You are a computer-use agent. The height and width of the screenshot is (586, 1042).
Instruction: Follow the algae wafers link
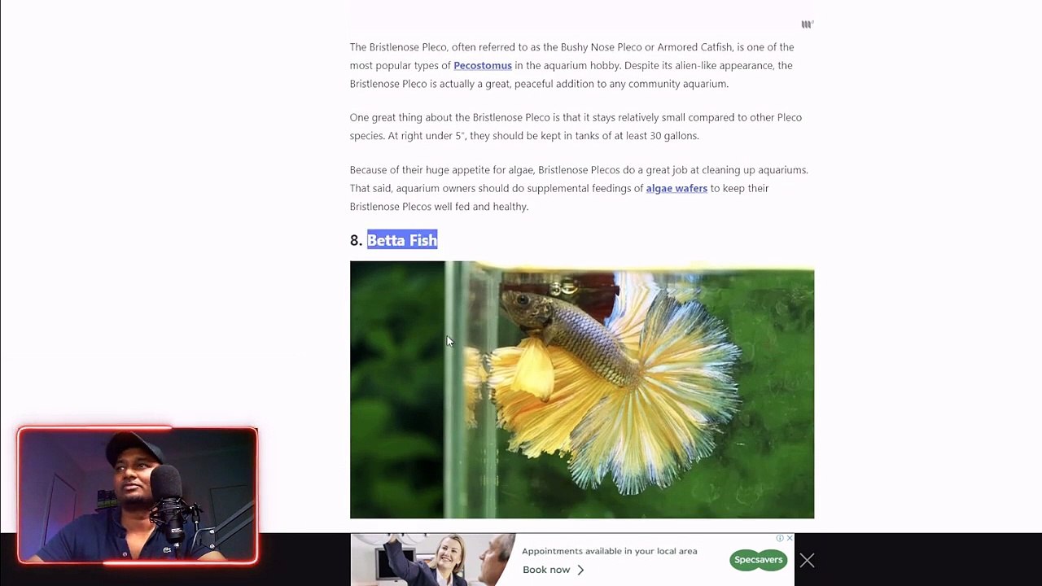coord(676,189)
